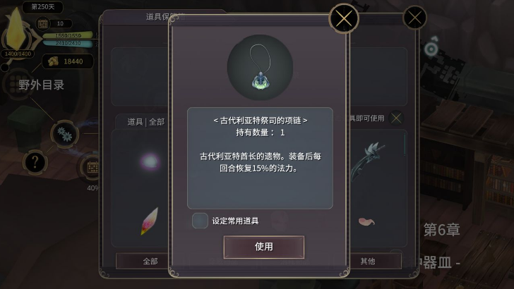
Task: Enable the 设定常用道具 checkbox
Action: 200,221
